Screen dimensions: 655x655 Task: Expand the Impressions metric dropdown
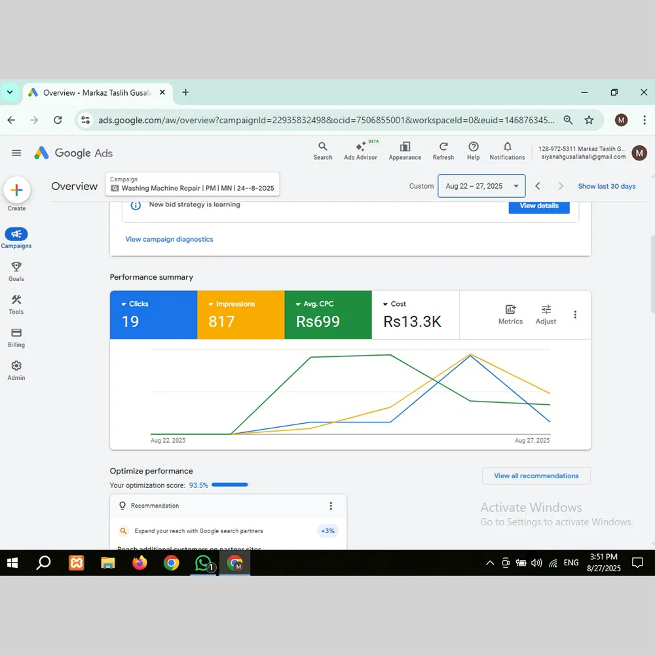211,304
